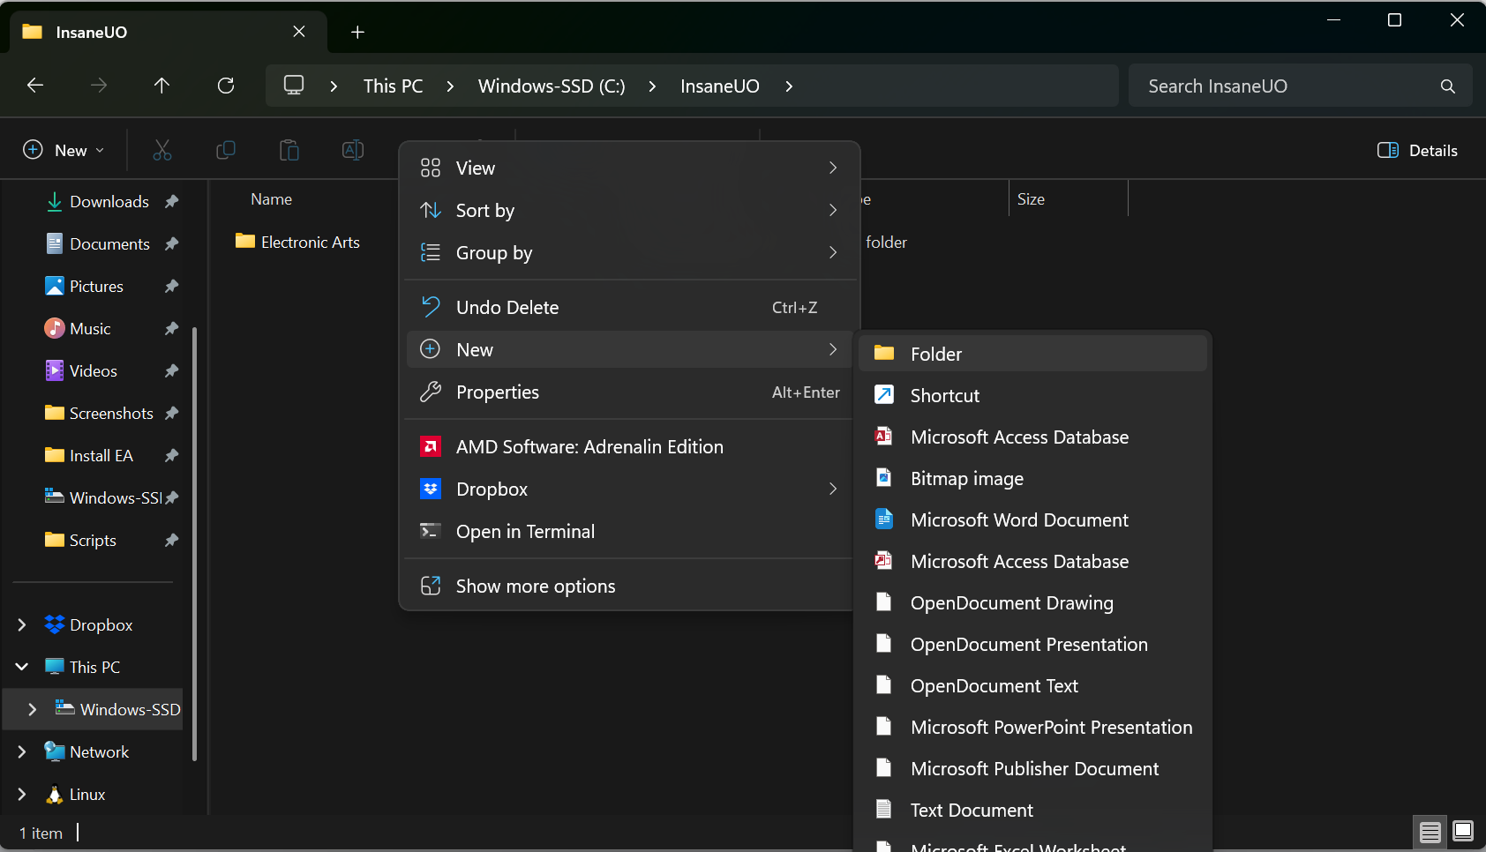Click the Cut scissors icon in the toolbar
Screen dimensions: 1486x852
click(162, 151)
